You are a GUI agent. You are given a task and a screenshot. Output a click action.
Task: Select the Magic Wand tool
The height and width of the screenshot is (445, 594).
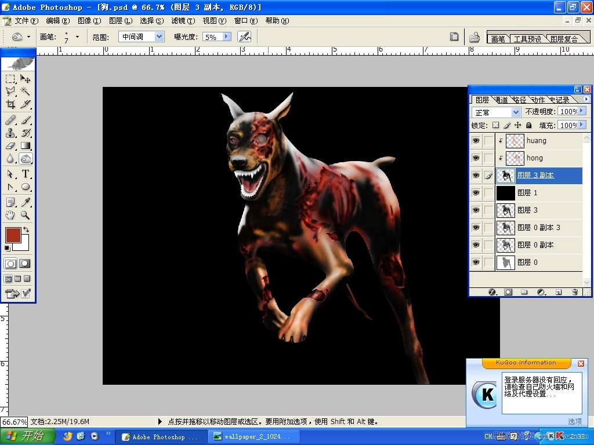point(26,91)
